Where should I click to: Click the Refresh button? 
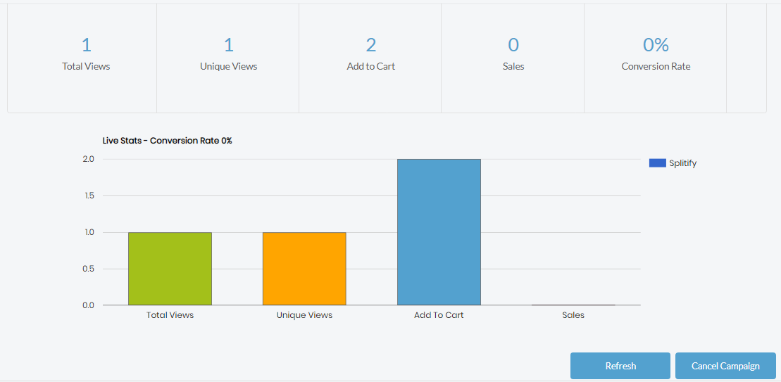point(620,366)
